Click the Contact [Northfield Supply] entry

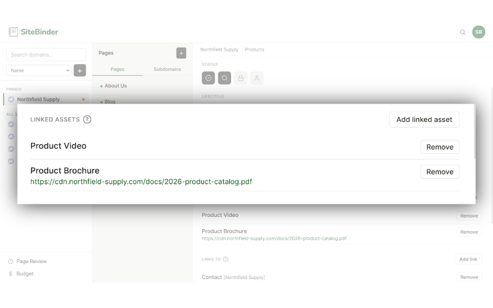234,277
